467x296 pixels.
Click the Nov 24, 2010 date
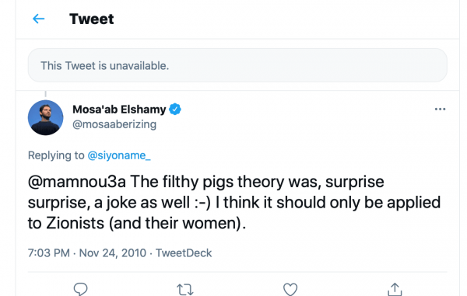pyautogui.click(x=113, y=253)
